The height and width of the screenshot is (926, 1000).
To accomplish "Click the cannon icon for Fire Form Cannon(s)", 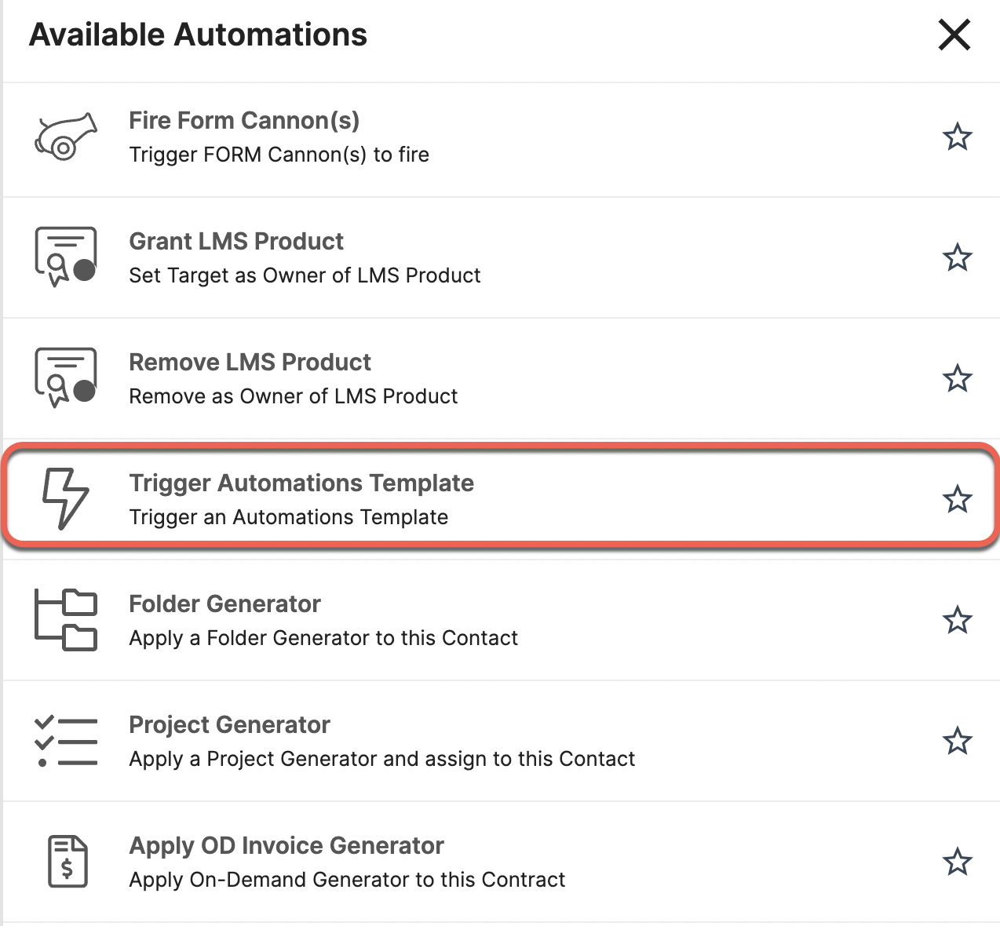I will [66, 137].
